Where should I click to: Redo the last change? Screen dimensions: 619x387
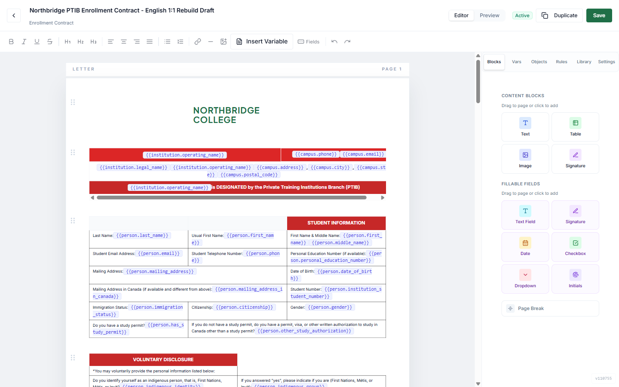[x=347, y=42]
